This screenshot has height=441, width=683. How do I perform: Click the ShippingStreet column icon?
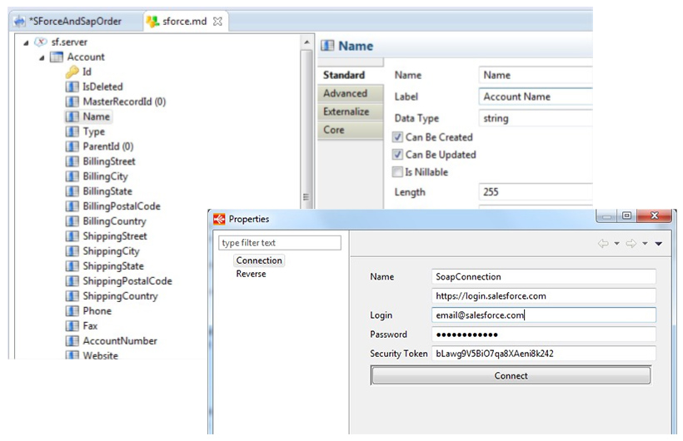72,236
